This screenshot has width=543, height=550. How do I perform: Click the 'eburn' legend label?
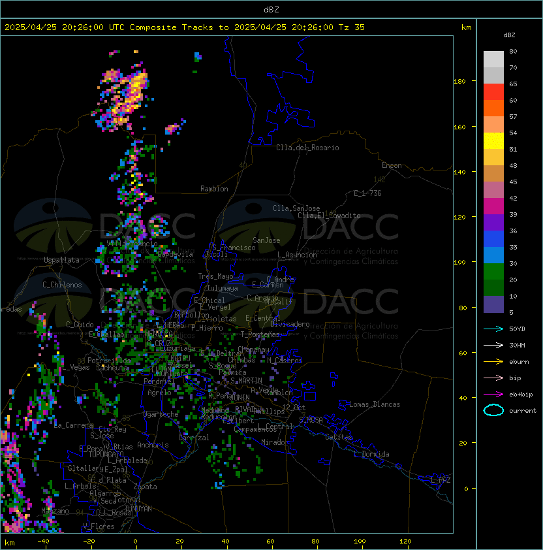(x=519, y=362)
